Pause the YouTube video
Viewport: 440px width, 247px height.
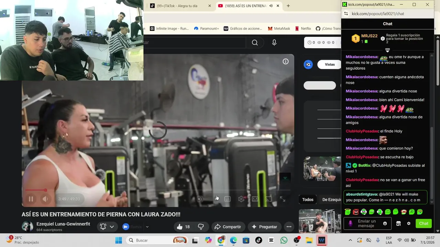point(31,199)
